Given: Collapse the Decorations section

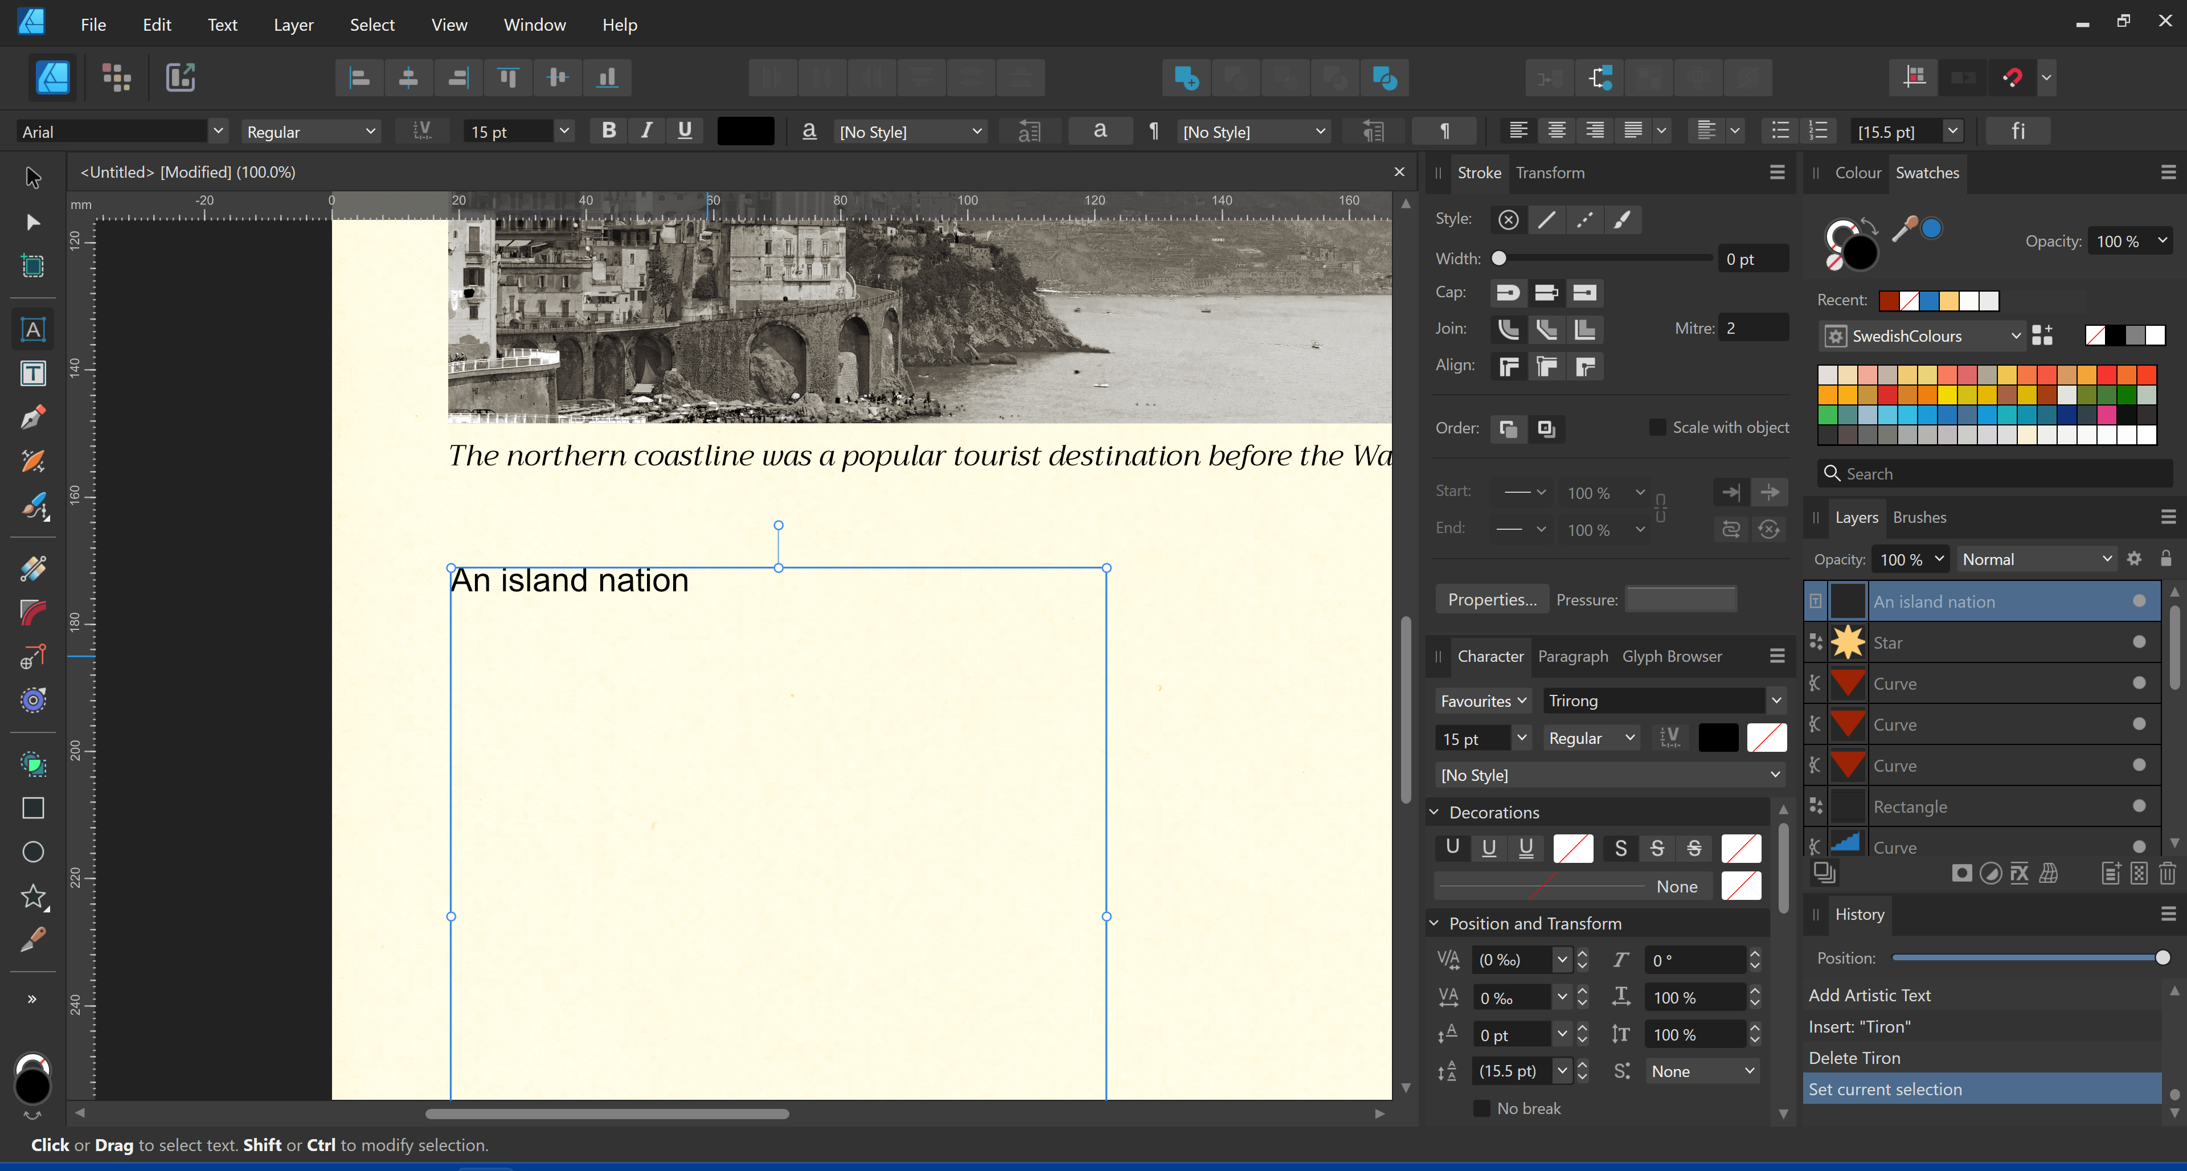Looking at the screenshot, I should tap(1434, 812).
